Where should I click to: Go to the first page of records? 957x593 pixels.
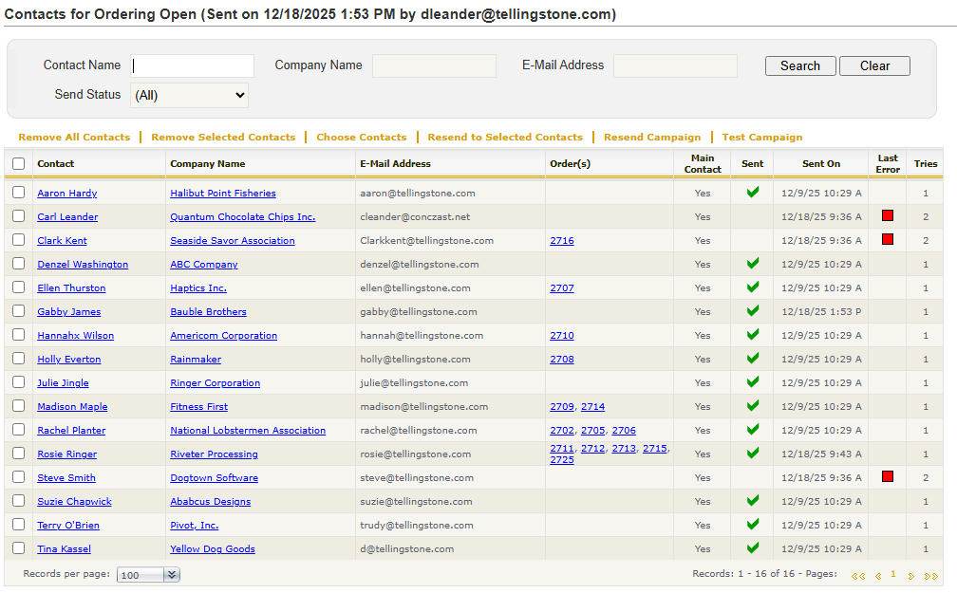857,576
